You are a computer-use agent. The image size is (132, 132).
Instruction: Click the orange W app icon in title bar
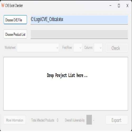tap(3, 6)
